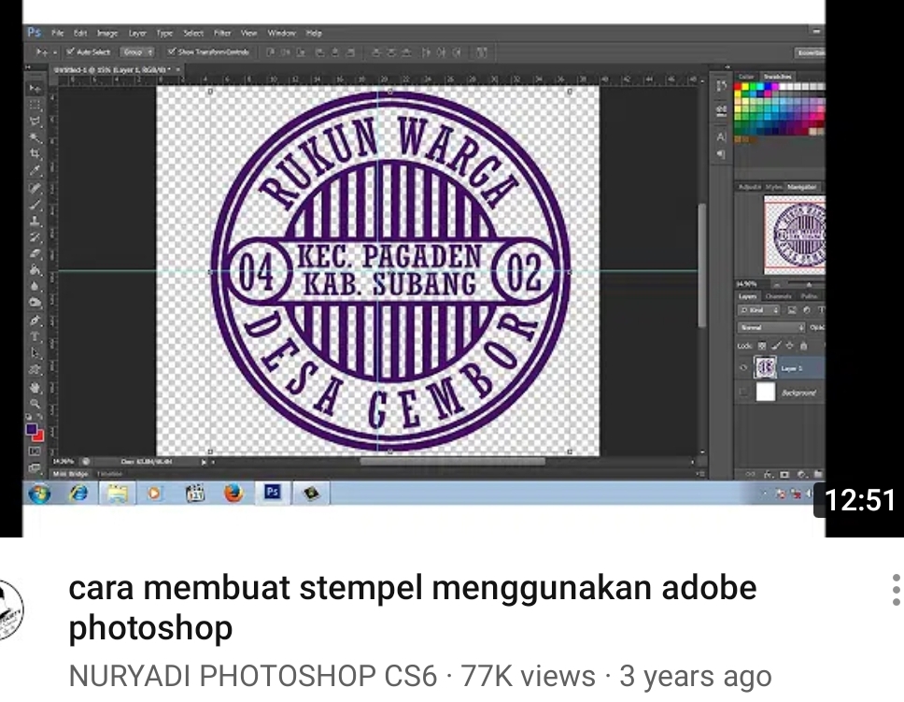
Task: Choose the Horizontal Type tool
Action: 35,337
